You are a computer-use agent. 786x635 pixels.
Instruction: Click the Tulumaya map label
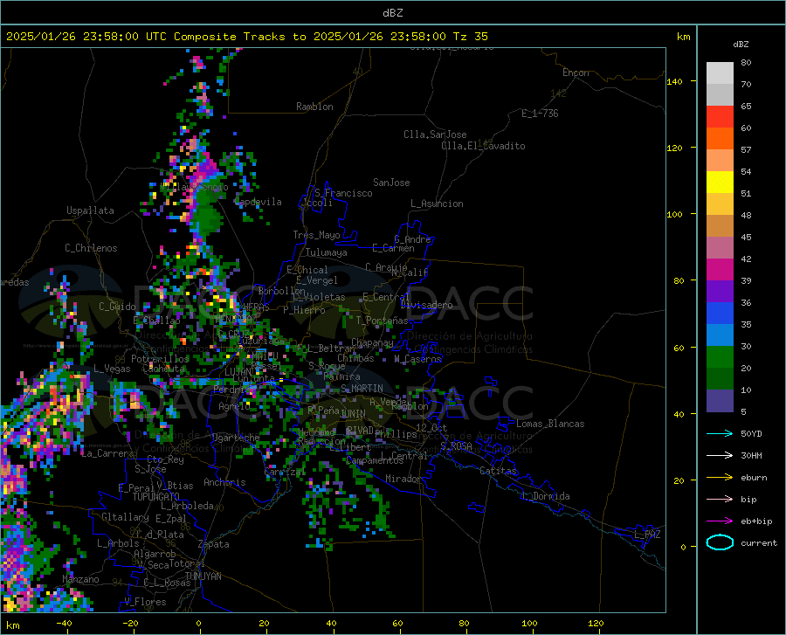click(327, 252)
